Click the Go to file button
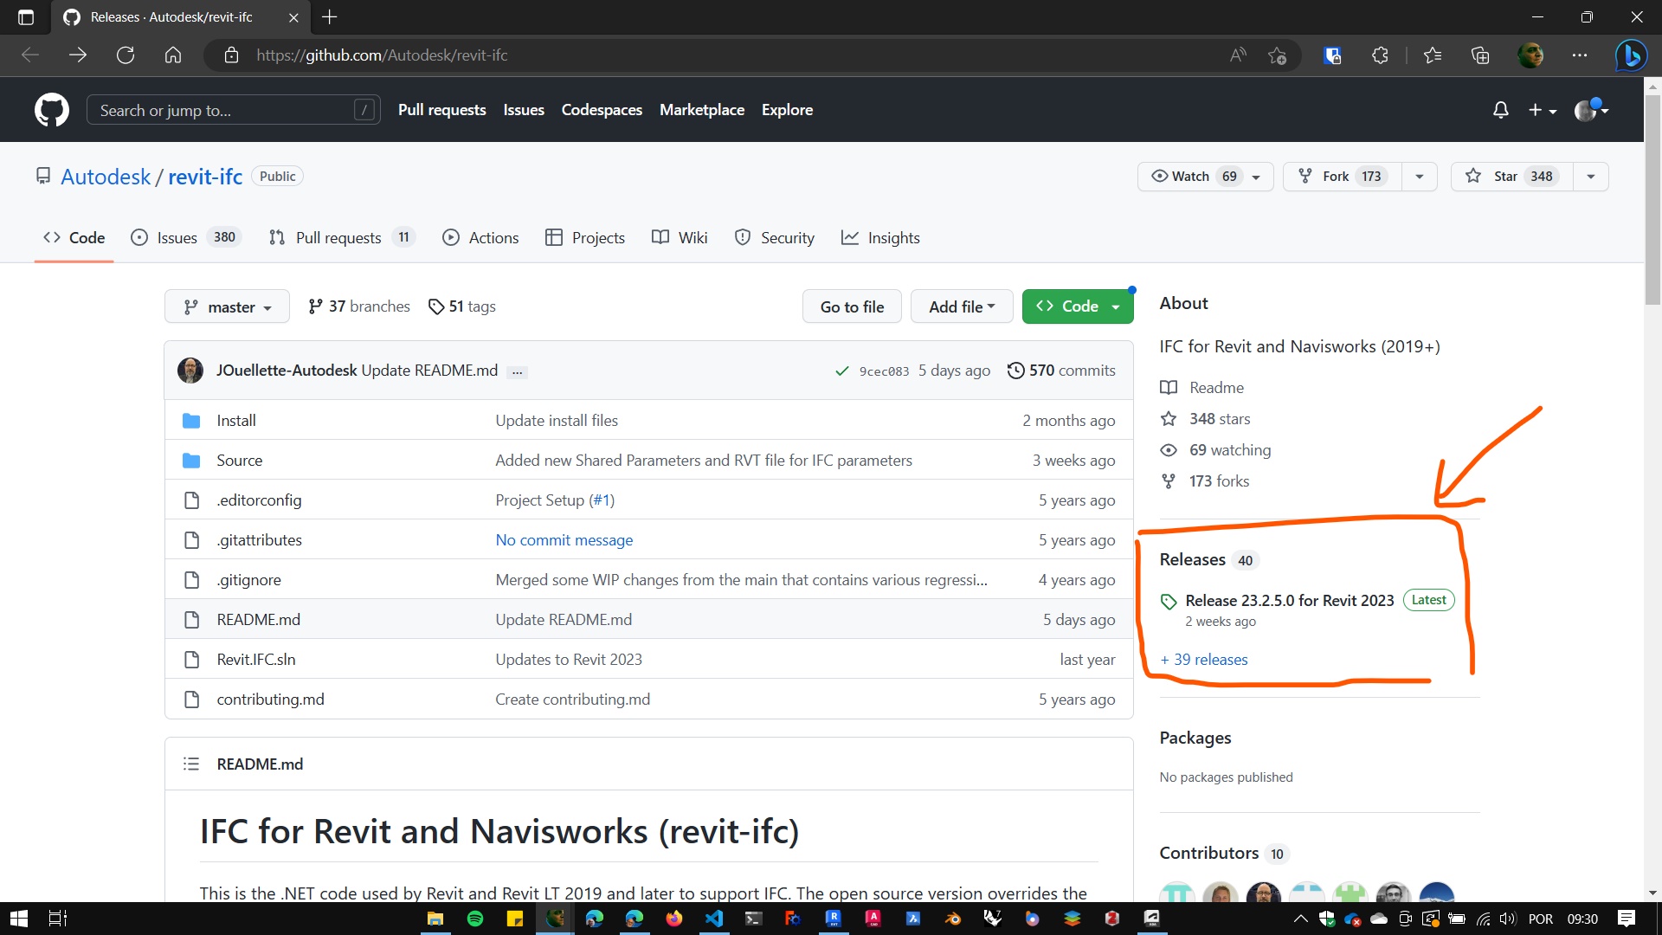The image size is (1662, 935). [x=852, y=306]
